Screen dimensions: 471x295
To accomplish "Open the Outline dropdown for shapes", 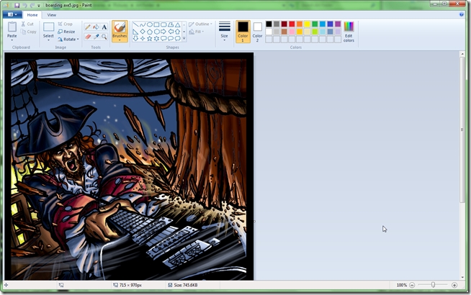I will [200, 24].
